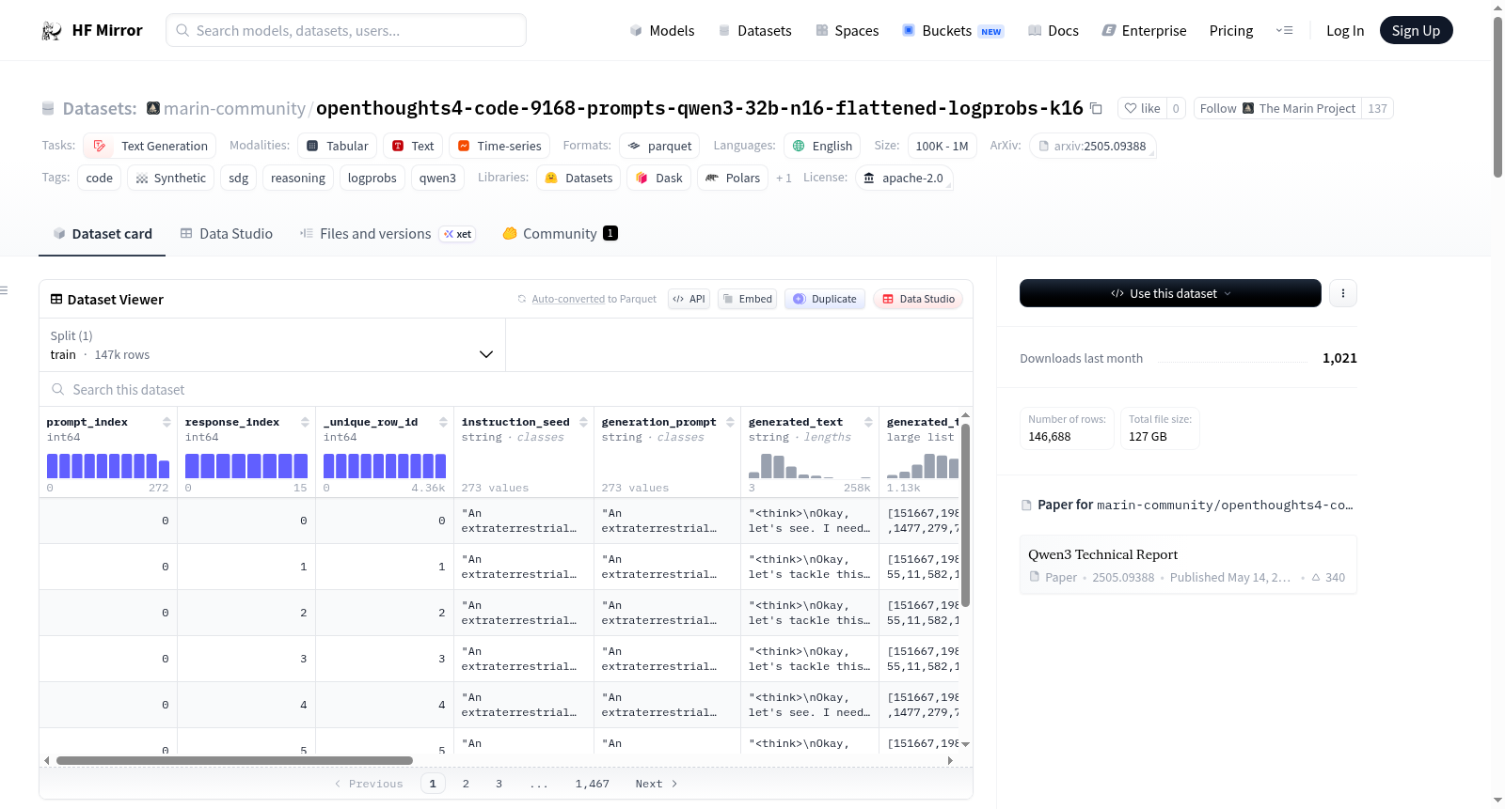Click the response_index histogram bars

point(246,466)
